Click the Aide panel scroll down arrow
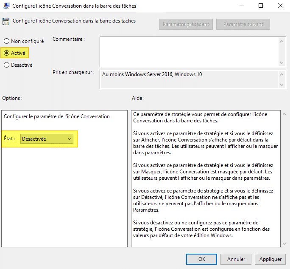Screen dimensions: 290x269 pos(284,244)
